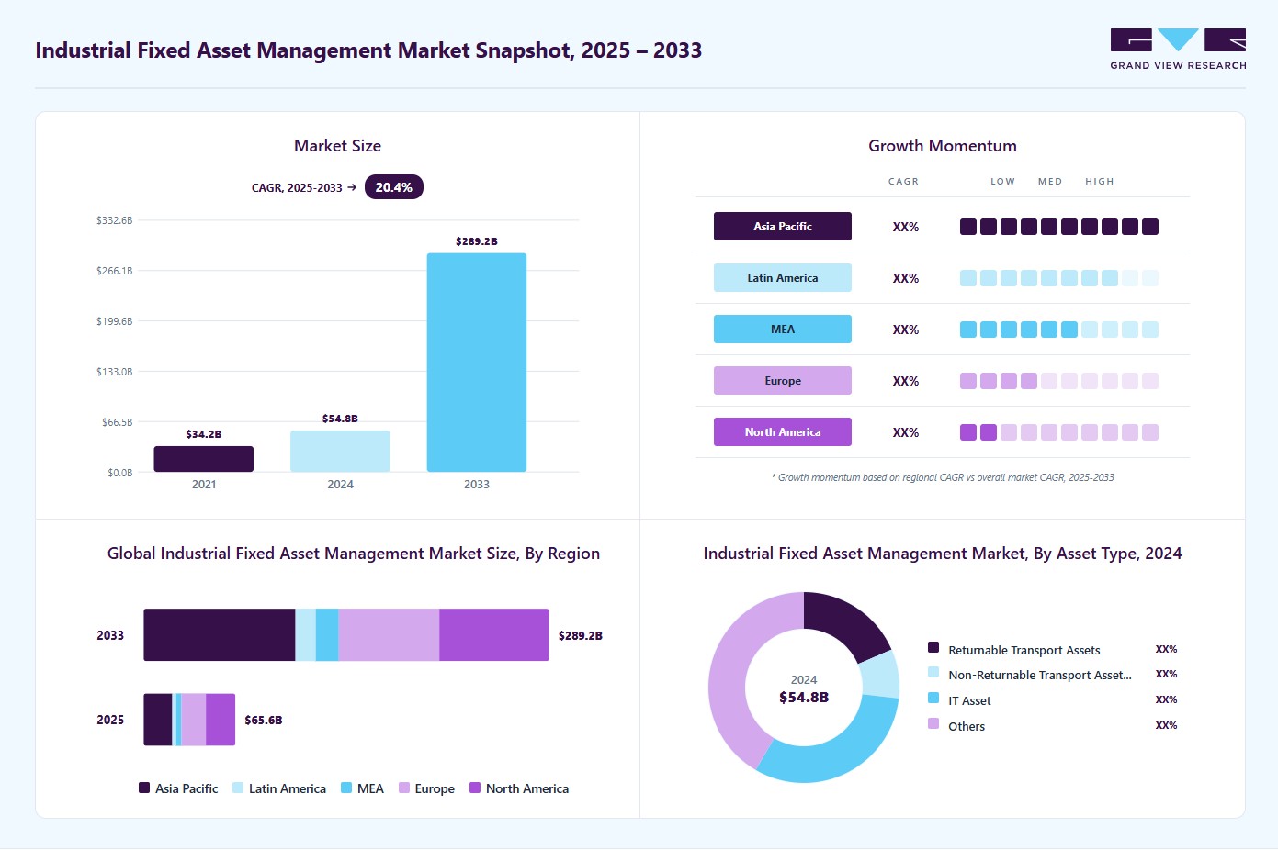Click the 20.4% CAGR badge
The width and height of the screenshot is (1278, 850).
394,187
